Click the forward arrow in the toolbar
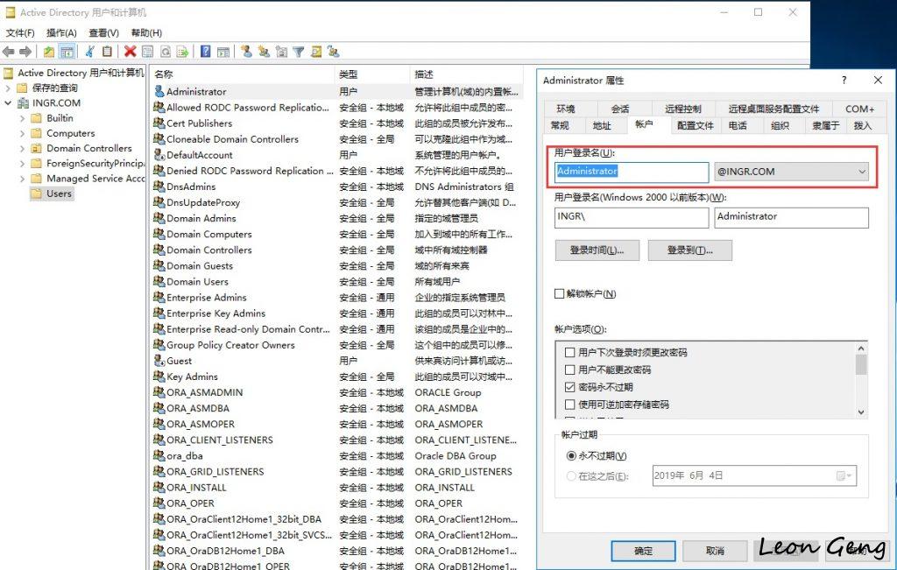The image size is (897, 570). (x=25, y=52)
